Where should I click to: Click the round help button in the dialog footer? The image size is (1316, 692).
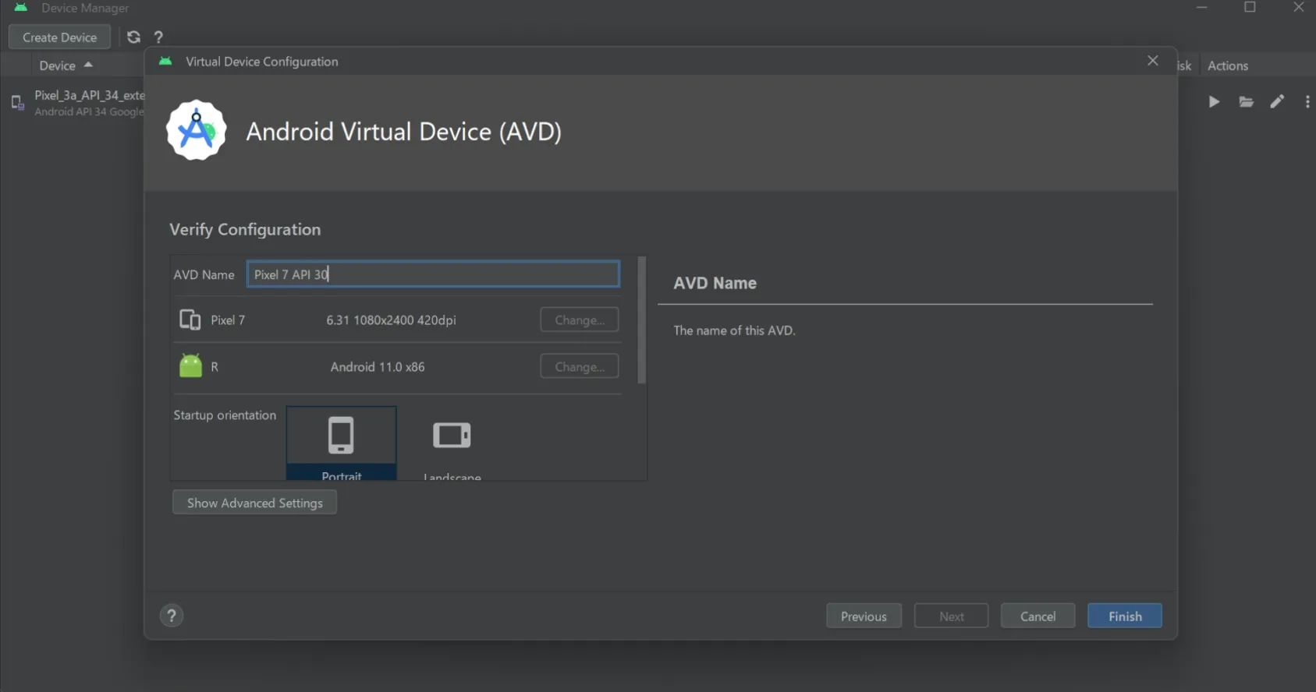(x=172, y=616)
